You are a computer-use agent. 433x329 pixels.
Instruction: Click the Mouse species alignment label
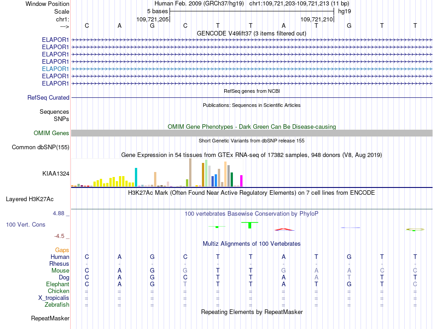[60, 271]
